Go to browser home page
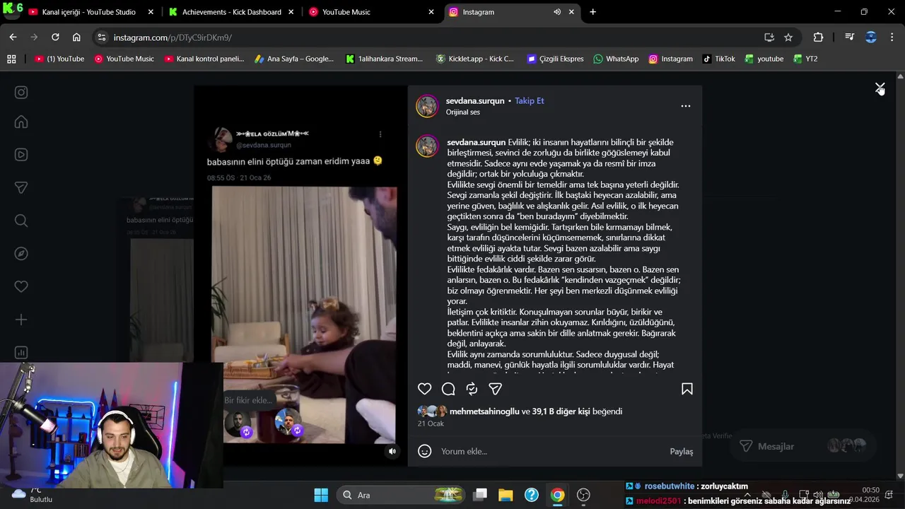The width and height of the screenshot is (905, 509). tap(76, 37)
